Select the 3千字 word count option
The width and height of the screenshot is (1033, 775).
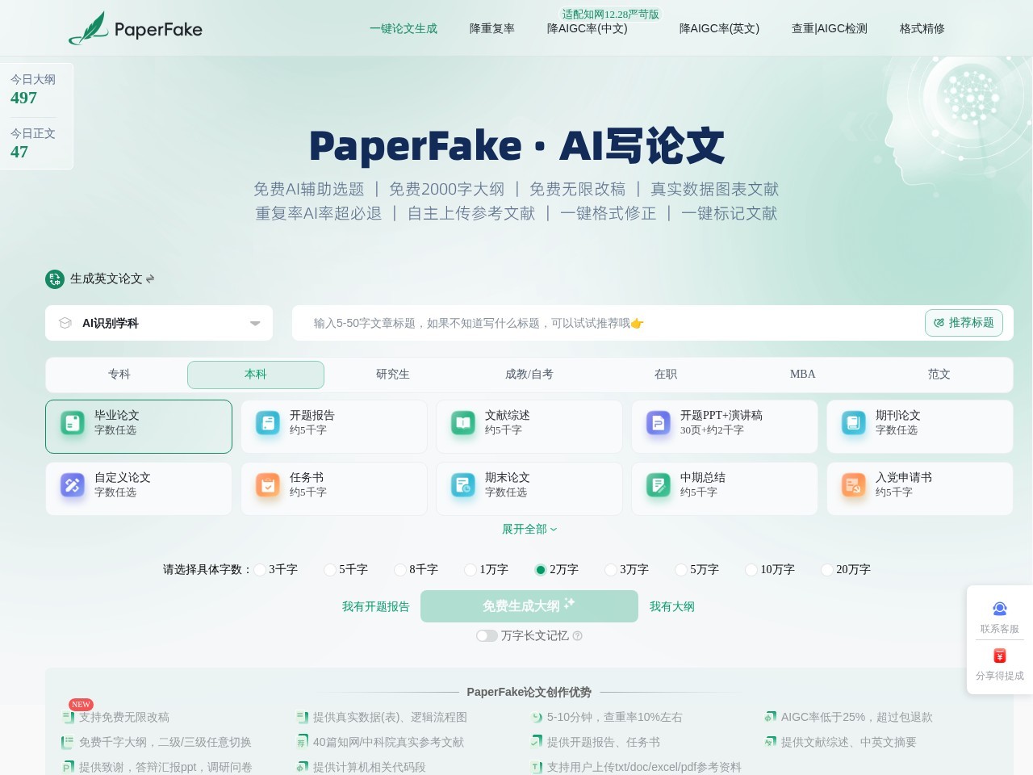(259, 570)
